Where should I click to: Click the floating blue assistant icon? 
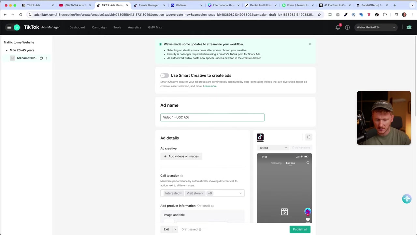pyautogui.click(x=407, y=198)
